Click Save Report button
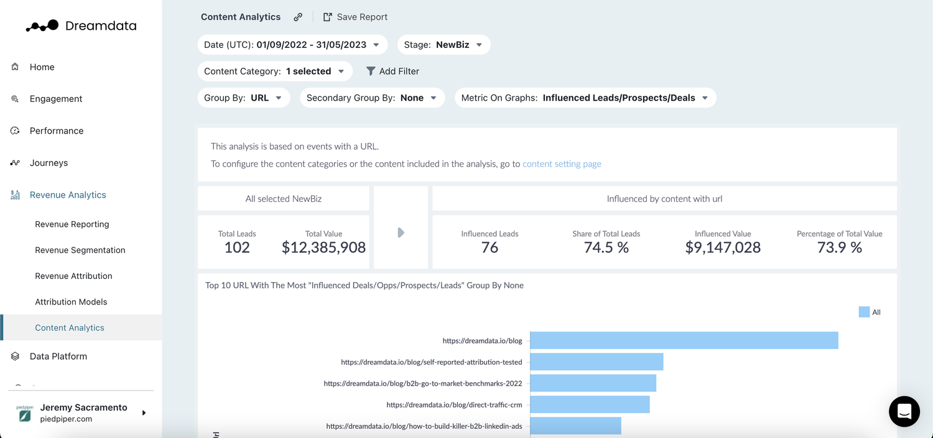The image size is (933, 438). coord(355,17)
